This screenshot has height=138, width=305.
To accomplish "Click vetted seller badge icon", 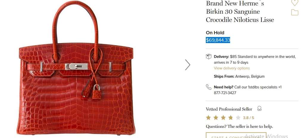I will pyautogui.click(x=259, y=109).
